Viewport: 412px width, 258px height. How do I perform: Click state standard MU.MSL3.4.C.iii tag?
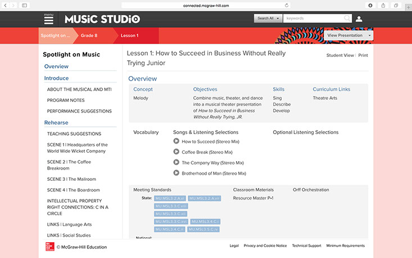pos(170,229)
